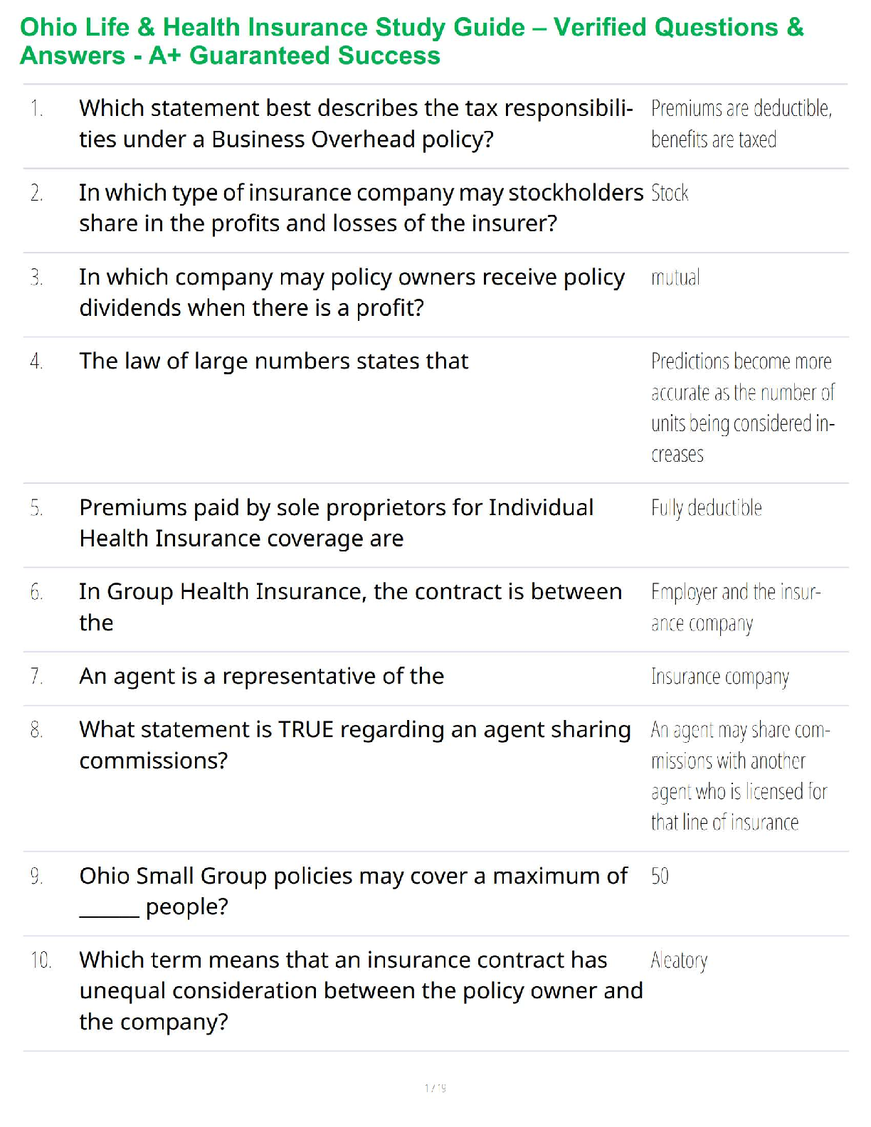Click the green study guide title
871x1127 pixels.
(x=411, y=41)
